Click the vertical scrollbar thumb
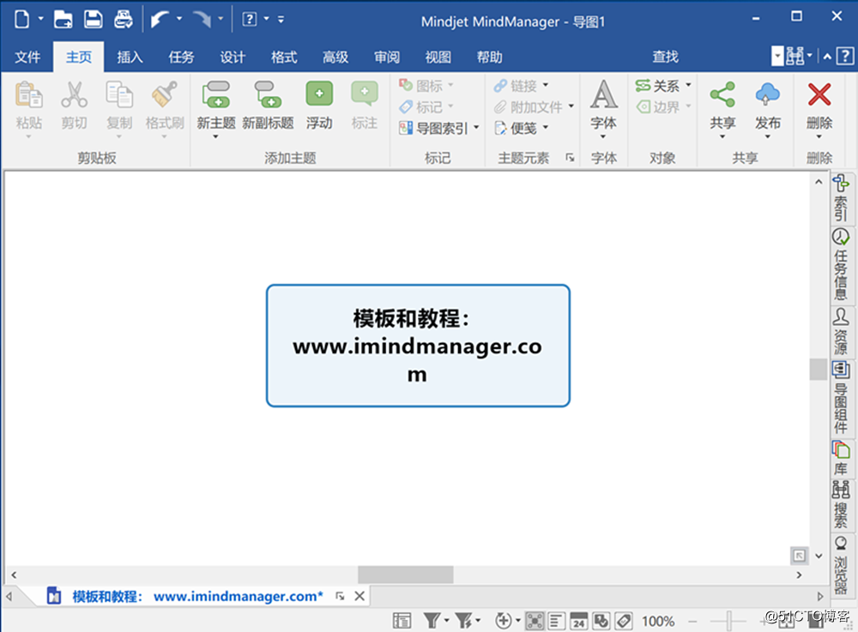 (818, 369)
